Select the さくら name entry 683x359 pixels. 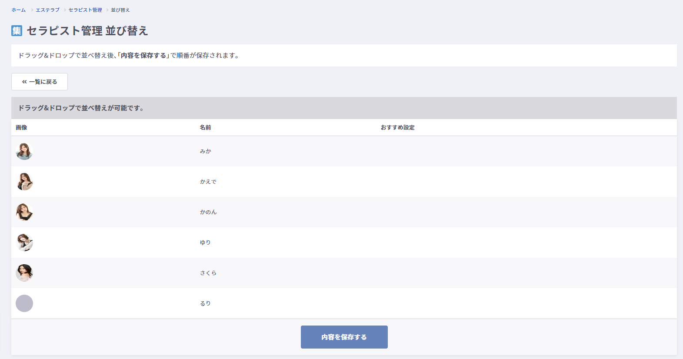208,273
